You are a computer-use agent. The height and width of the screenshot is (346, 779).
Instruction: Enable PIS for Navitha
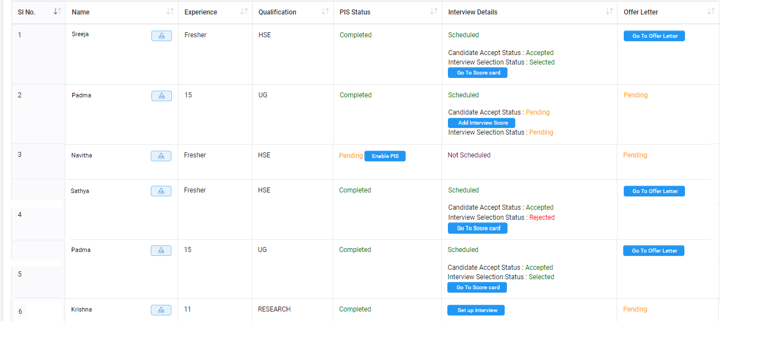[384, 156]
